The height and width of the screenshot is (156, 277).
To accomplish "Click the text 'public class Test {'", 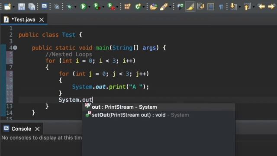I will (x=50, y=35).
